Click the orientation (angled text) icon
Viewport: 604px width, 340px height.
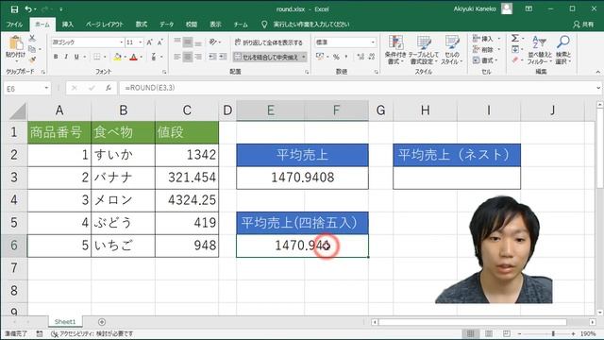tap(213, 42)
